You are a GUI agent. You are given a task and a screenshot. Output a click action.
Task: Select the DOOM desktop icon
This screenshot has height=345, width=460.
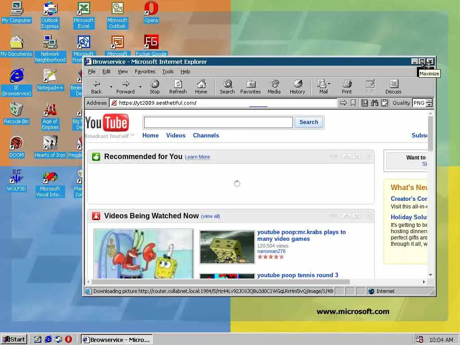(16, 147)
